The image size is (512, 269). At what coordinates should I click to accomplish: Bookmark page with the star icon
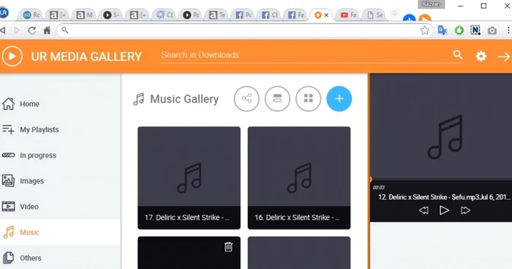tap(425, 31)
